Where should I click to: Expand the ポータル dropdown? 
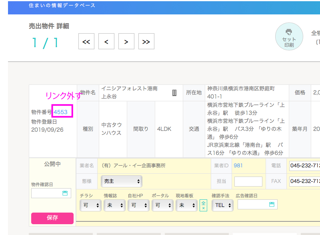point(162,205)
